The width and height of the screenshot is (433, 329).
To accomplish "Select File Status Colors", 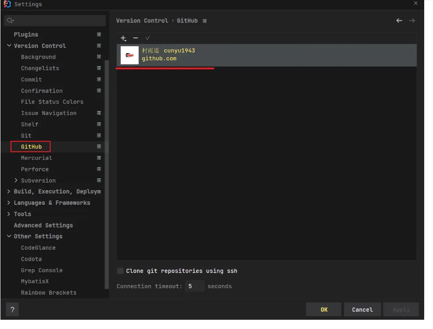I will 52,102.
